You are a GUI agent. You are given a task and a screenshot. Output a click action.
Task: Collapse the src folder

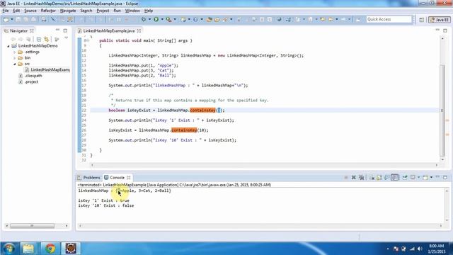[x=15, y=64]
